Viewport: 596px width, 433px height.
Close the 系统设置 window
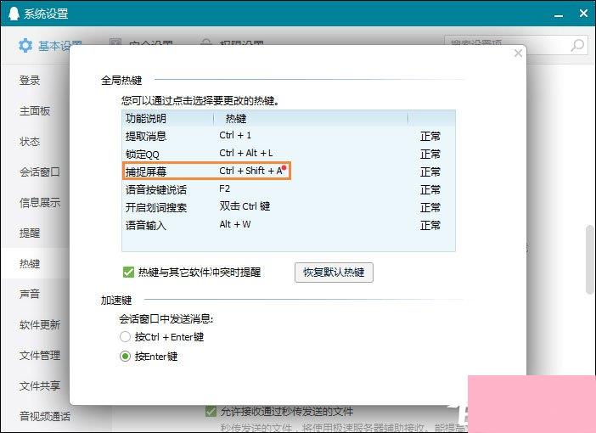point(583,14)
